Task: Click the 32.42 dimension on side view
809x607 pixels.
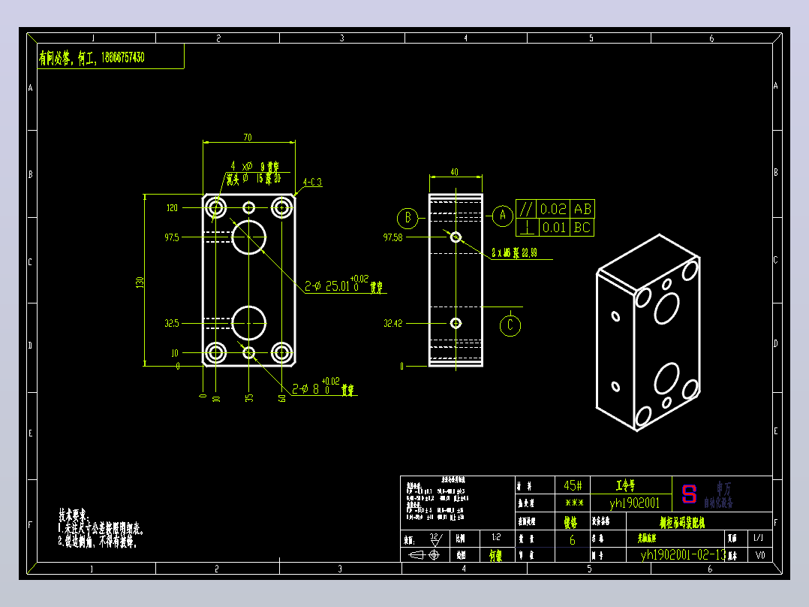Action: [x=392, y=323]
